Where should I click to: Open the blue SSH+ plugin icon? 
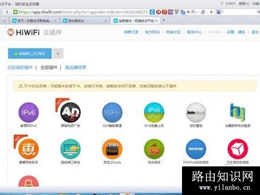[112, 112]
